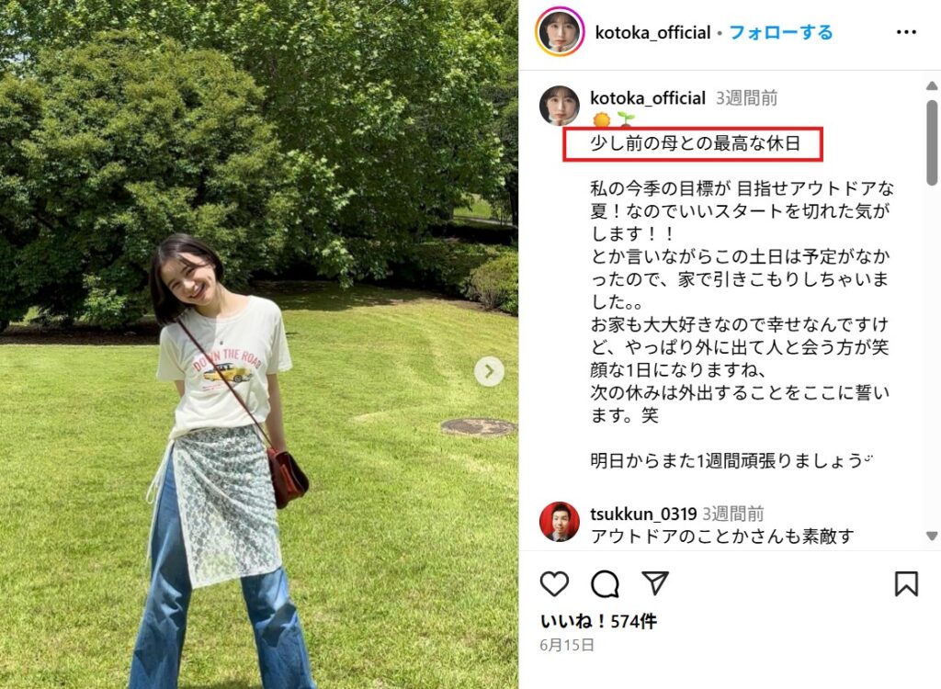View the いいね！574件 likes list
Viewport: 941px width, 689px height.
(x=598, y=621)
